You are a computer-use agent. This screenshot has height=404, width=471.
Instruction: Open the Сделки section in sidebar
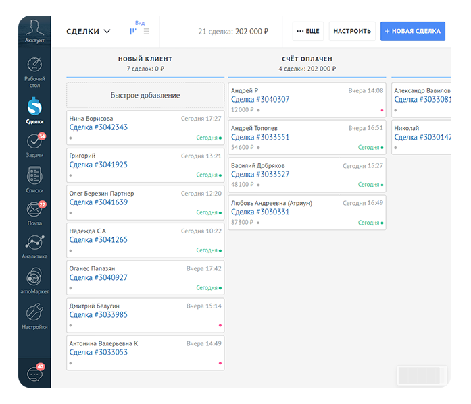click(34, 109)
